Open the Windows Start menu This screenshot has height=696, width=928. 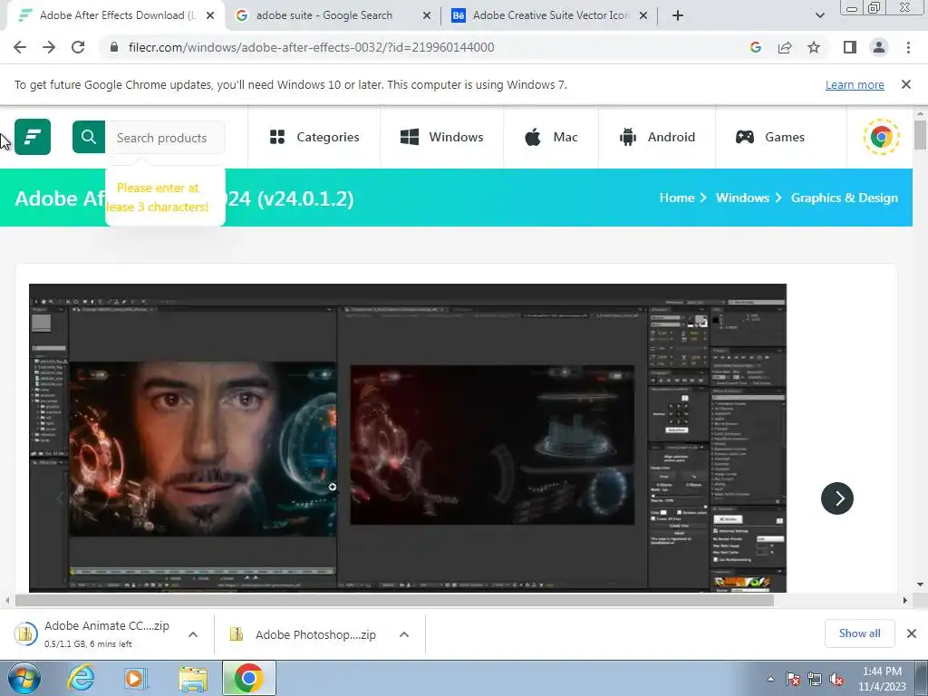pos(24,678)
